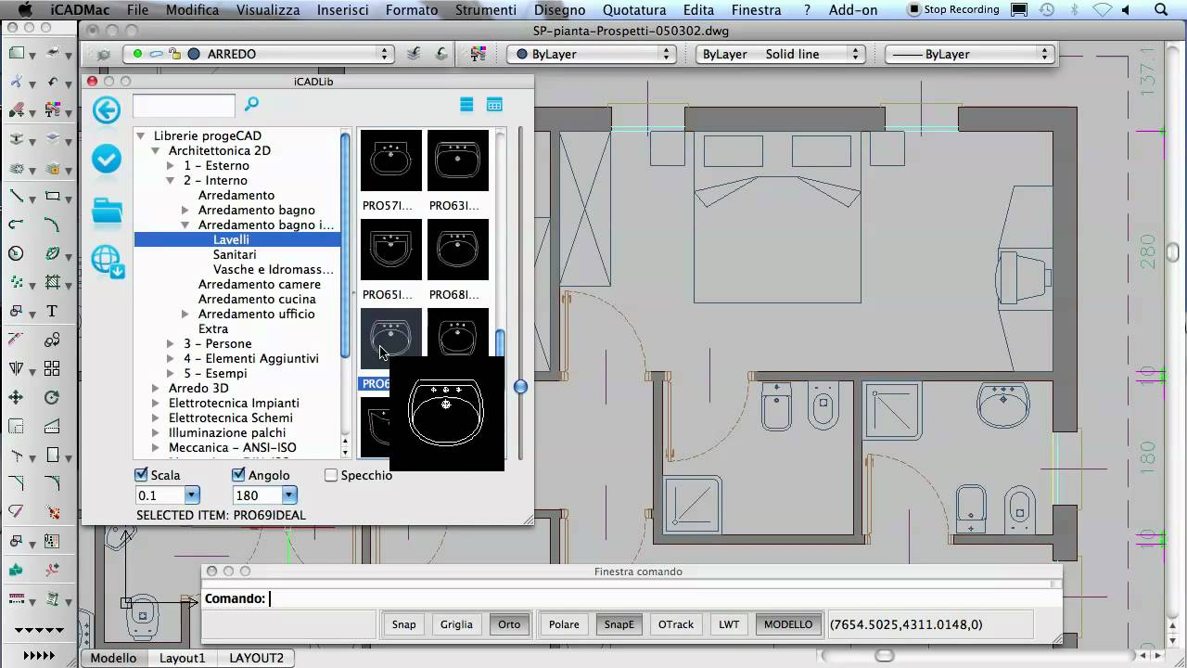Toggle Snap in the status bar
Image resolution: width=1187 pixels, height=668 pixels.
pos(403,624)
